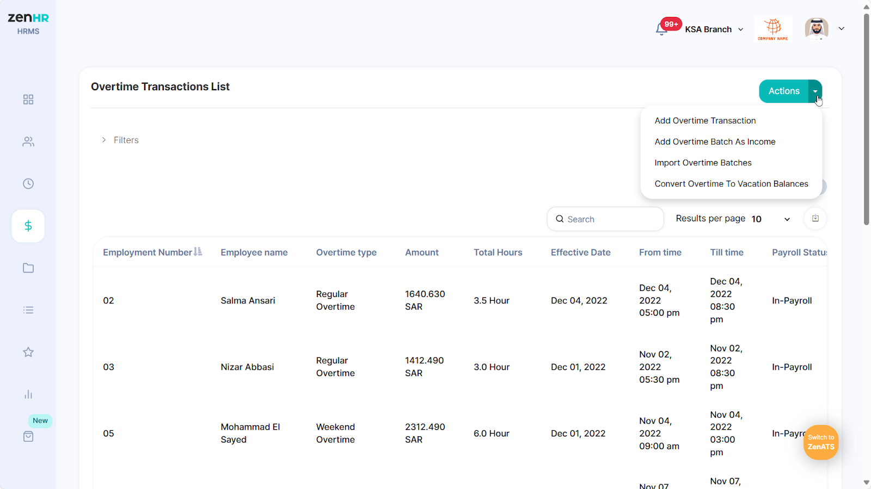Select Add Overtime Batch As Income
Viewport: 871px width, 489px height.
click(x=715, y=142)
